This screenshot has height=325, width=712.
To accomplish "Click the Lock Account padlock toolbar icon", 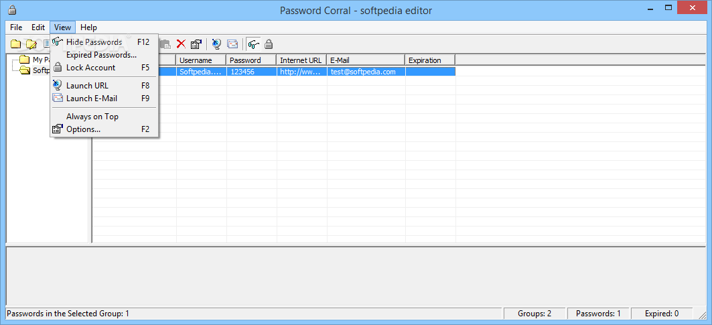I will tap(269, 44).
